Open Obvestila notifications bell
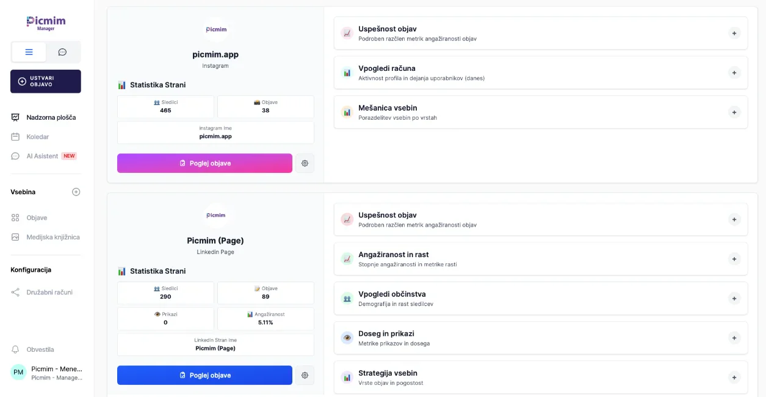 tap(16, 349)
